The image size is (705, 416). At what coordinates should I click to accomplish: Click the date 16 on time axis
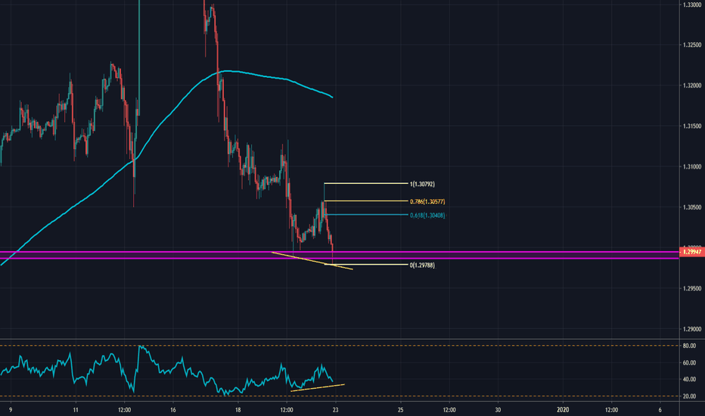tap(173, 409)
